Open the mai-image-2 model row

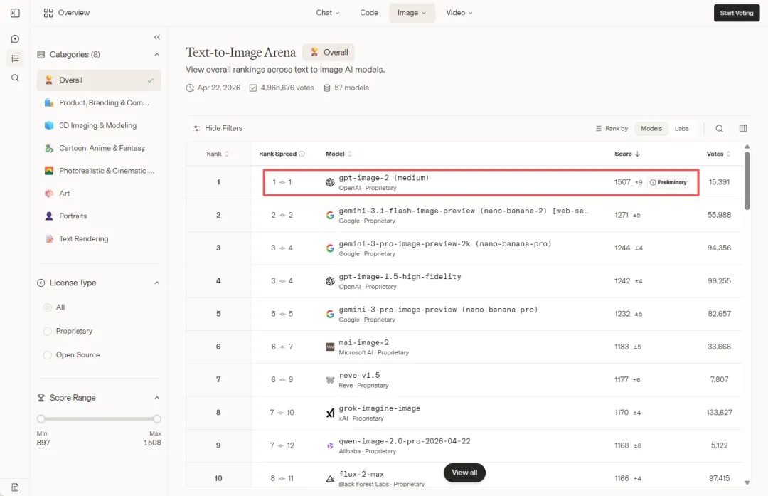pos(464,347)
